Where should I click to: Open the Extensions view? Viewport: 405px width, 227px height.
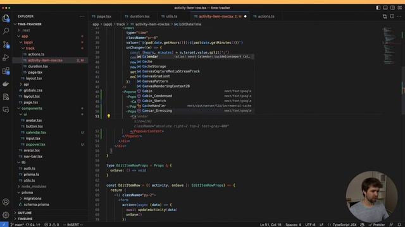(x=6, y=71)
